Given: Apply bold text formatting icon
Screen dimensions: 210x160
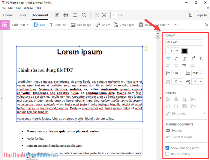Looking at the screenshot, I should 168,58.
